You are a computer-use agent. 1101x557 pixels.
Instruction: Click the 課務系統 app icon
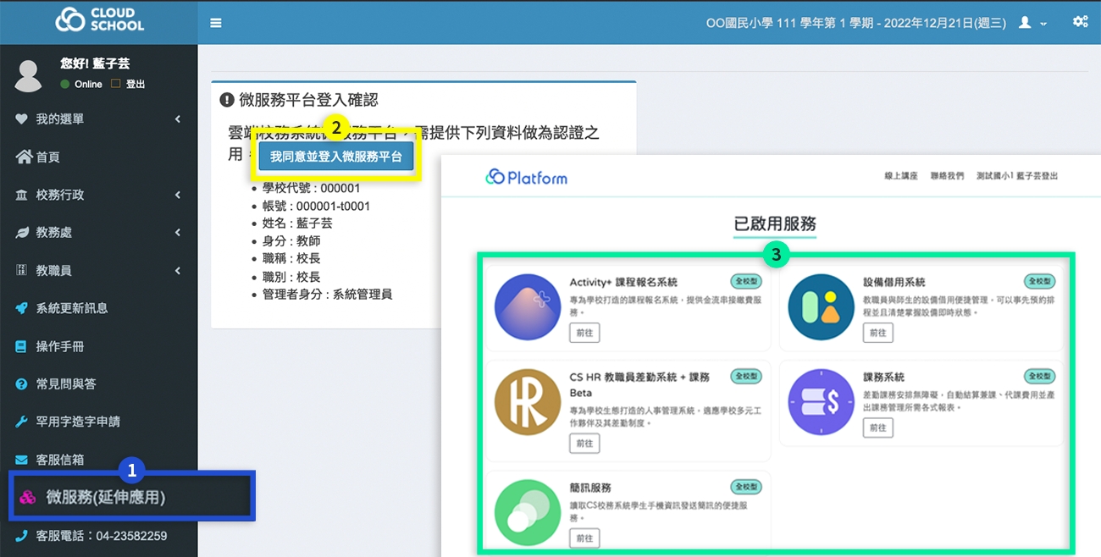click(821, 402)
